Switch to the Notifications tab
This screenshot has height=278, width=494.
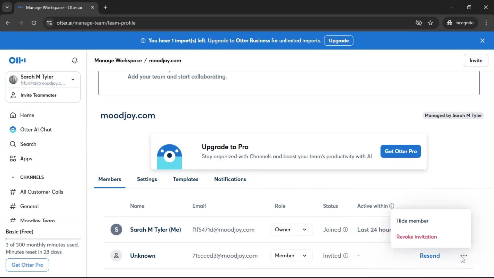pos(230,179)
